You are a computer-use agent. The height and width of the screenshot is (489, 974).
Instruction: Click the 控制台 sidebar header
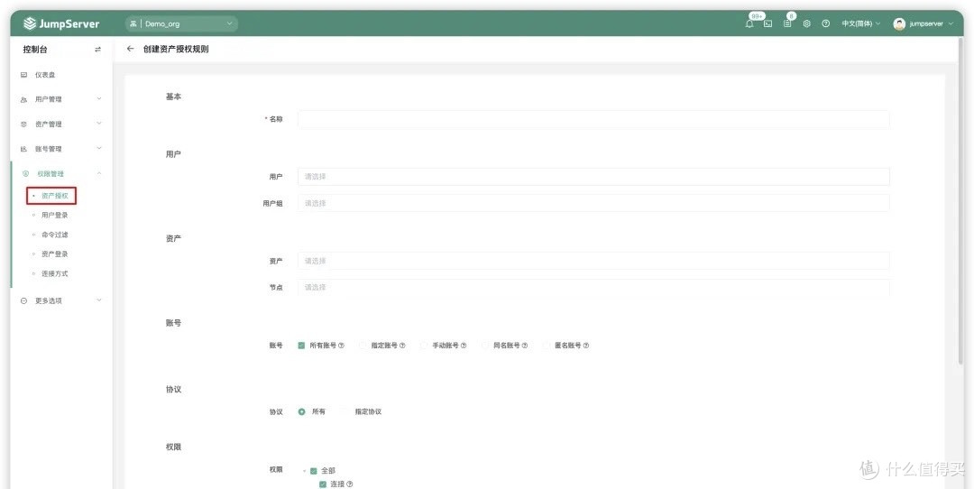[35, 49]
